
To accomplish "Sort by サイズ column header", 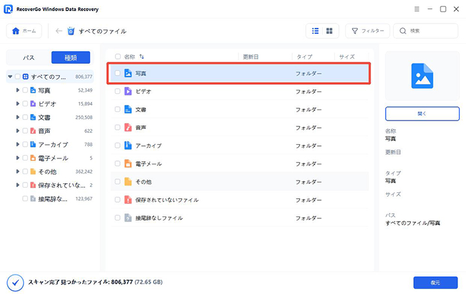I will pyautogui.click(x=347, y=57).
